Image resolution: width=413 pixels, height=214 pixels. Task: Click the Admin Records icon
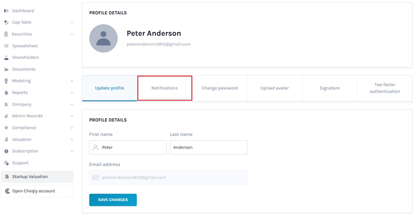pos(6,116)
